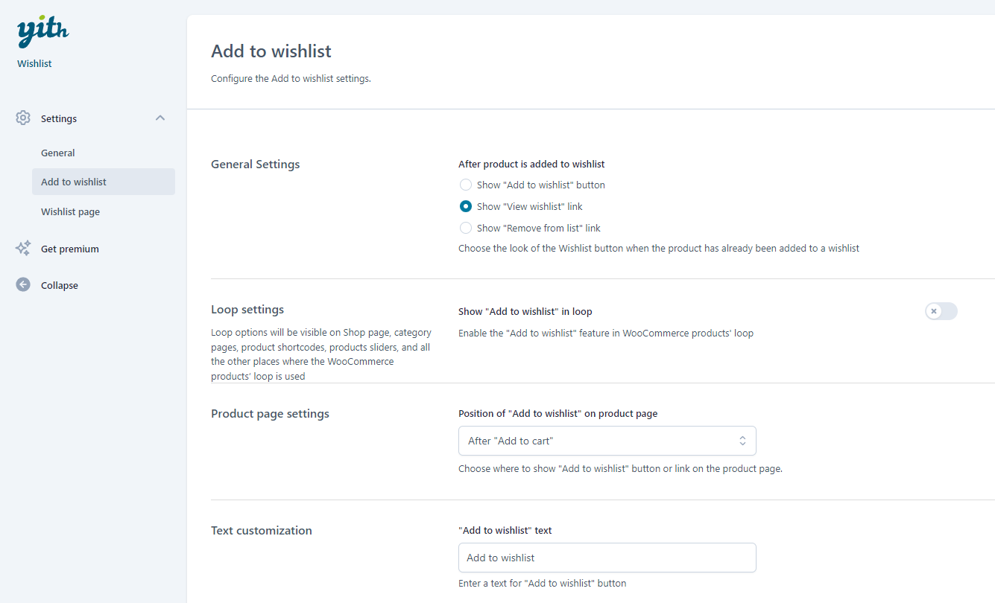Collapse the Settings submenu using the chevron
995x603 pixels.
(x=160, y=118)
